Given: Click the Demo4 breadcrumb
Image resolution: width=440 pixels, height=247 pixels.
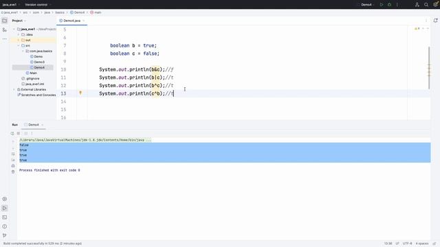Looking at the screenshot, I should (x=77, y=12).
